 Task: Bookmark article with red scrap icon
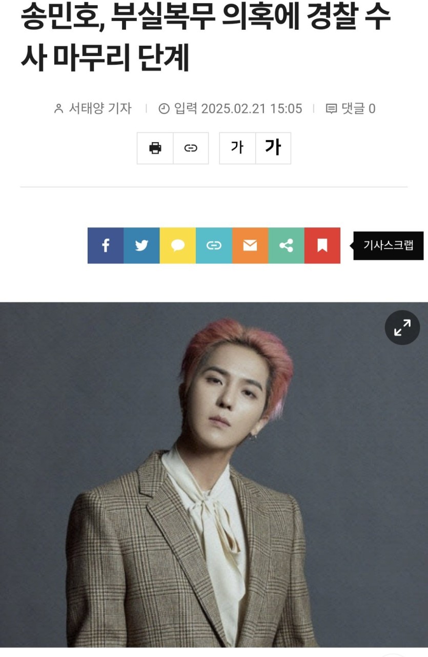point(322,245)
